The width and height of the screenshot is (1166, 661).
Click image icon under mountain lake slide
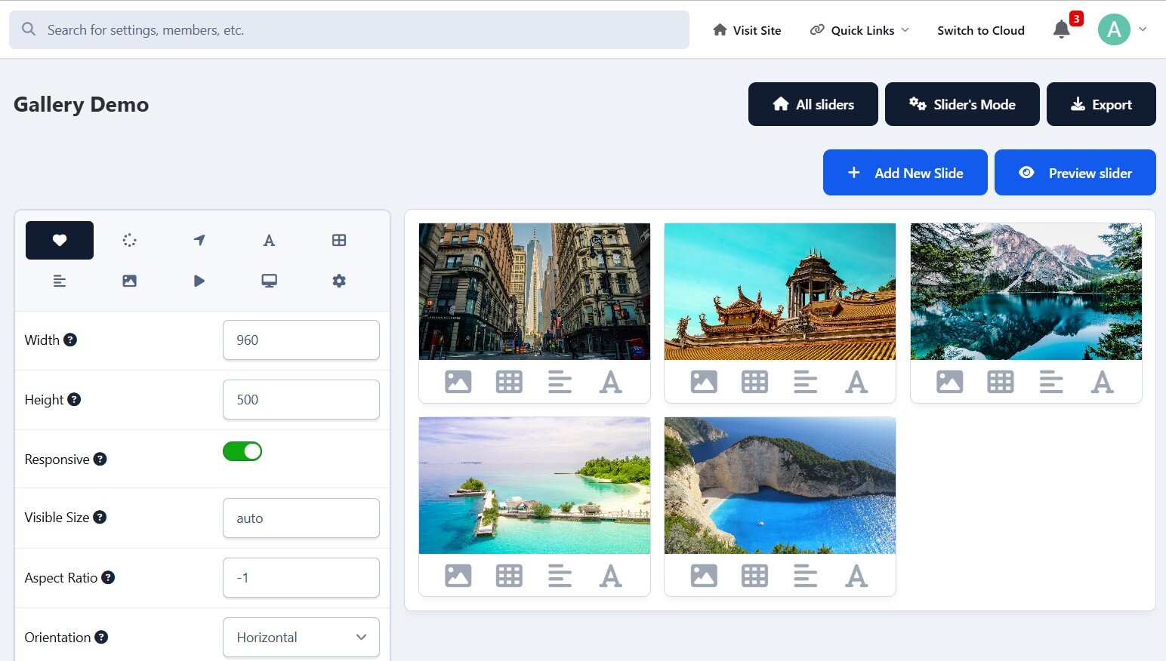[950, 382]
